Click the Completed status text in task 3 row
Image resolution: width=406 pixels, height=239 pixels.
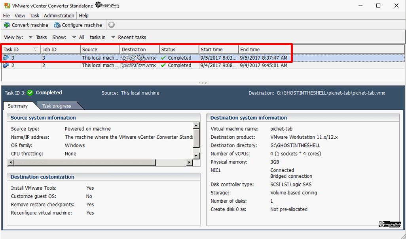(x=179, y=58)
